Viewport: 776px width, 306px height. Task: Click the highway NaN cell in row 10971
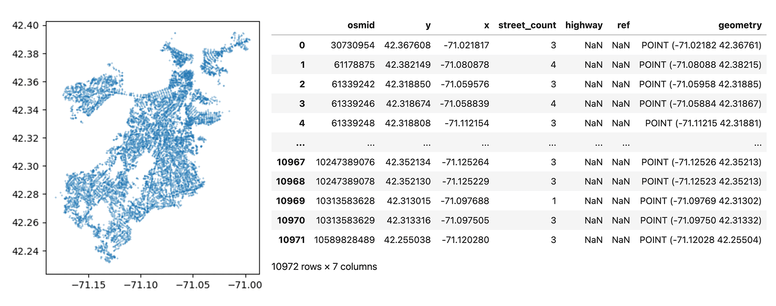pyautogui.click(x=593, y=240)
